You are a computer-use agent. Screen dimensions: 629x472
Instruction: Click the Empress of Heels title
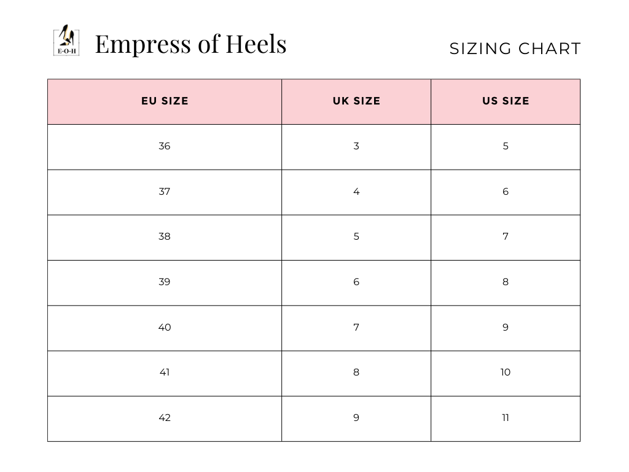(x=190, y=44)
